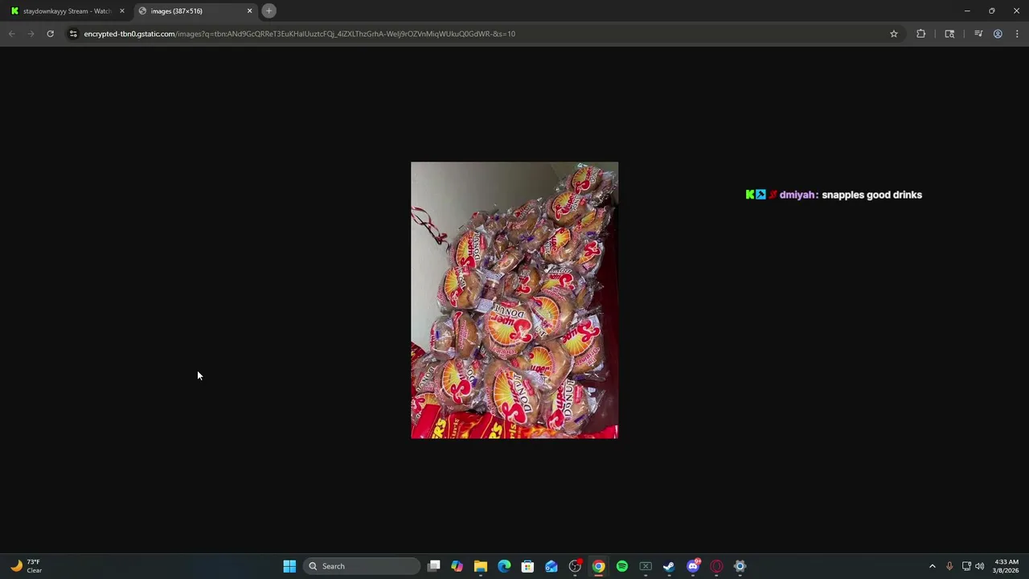Screen dimensions: 1029x579
Task: Go forward to the next page
Action: click(31, 34)
